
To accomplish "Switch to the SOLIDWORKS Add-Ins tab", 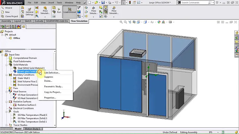I will pyautogui.click(x=57, y=21).
